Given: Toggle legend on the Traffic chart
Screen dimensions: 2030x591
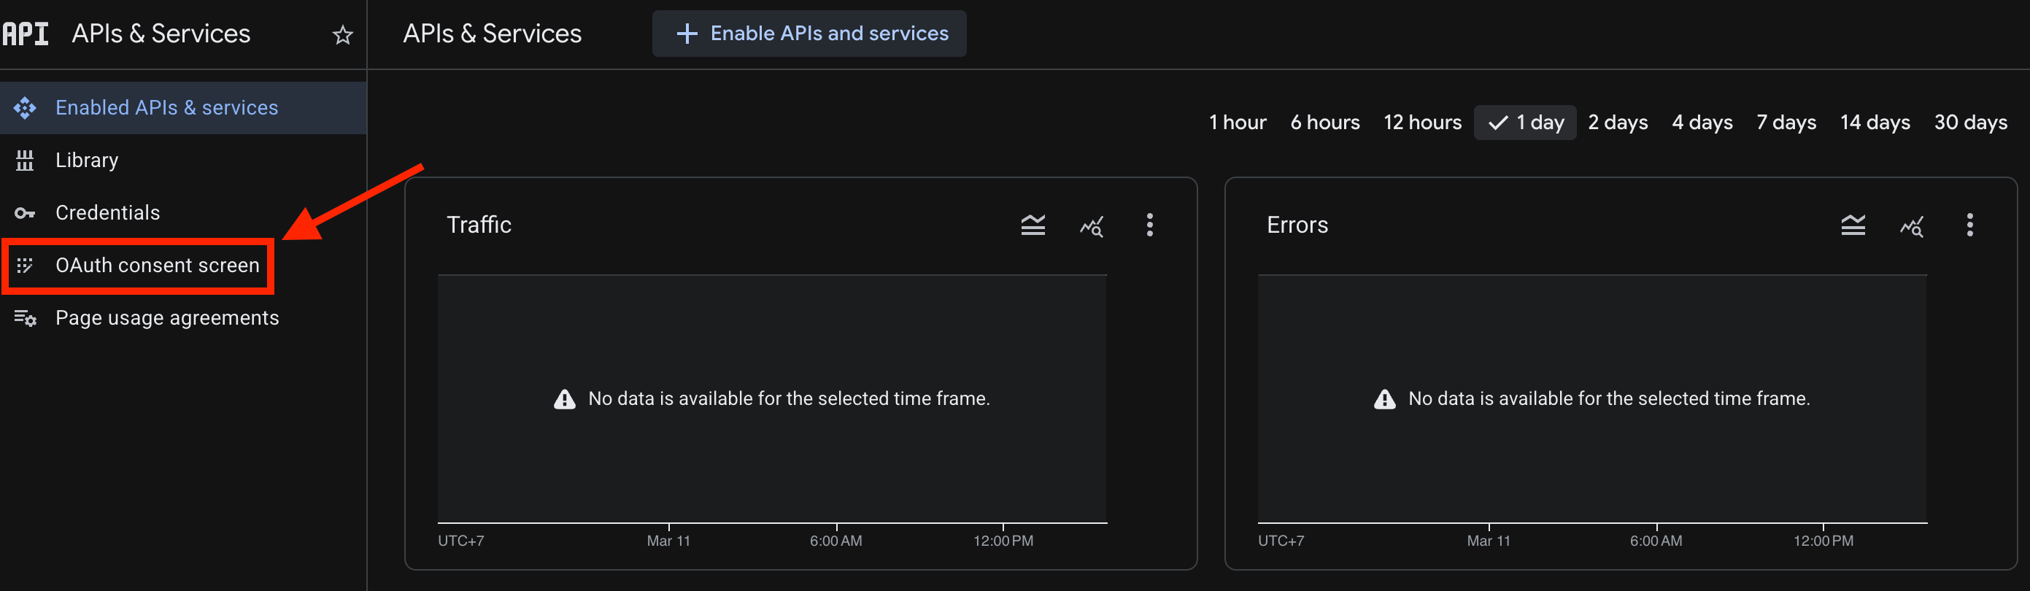Looking at the screenshot, I should 1033,225.
